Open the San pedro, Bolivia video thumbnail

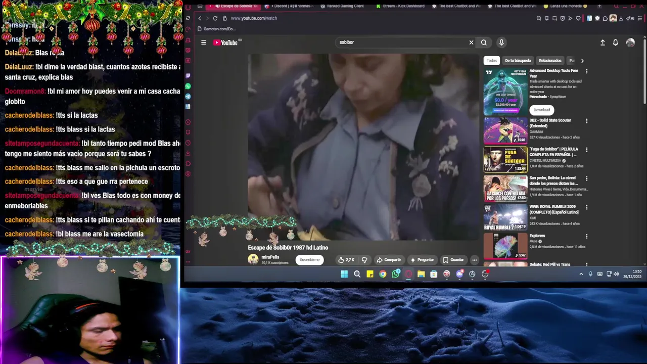point(505,188)
